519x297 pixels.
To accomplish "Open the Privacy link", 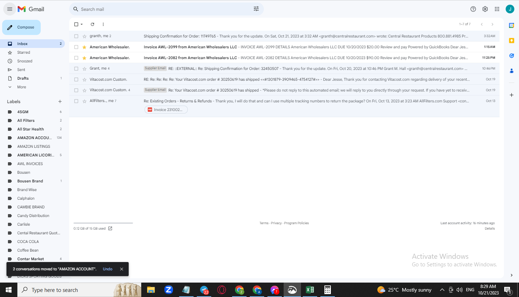I will (276, 223).
